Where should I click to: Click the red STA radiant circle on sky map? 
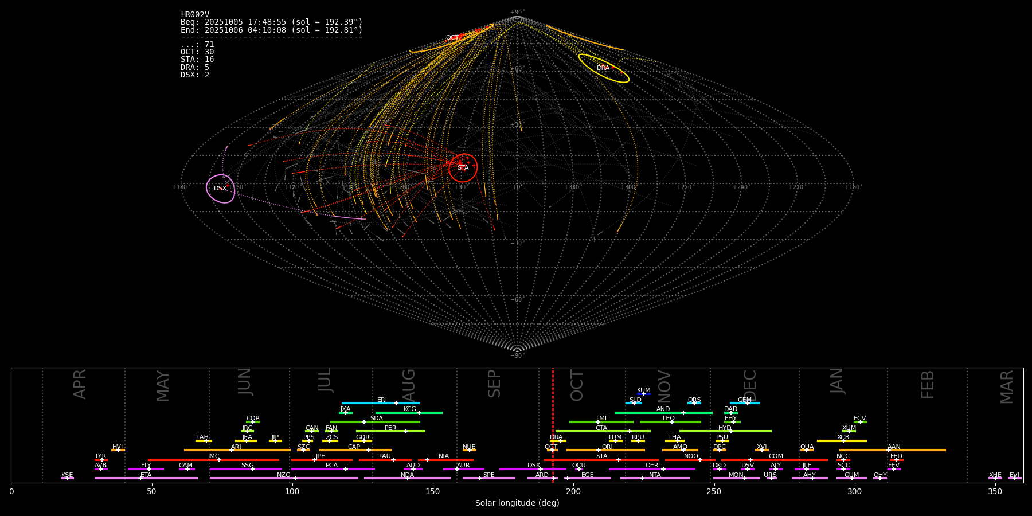click(x=463, y=168)
